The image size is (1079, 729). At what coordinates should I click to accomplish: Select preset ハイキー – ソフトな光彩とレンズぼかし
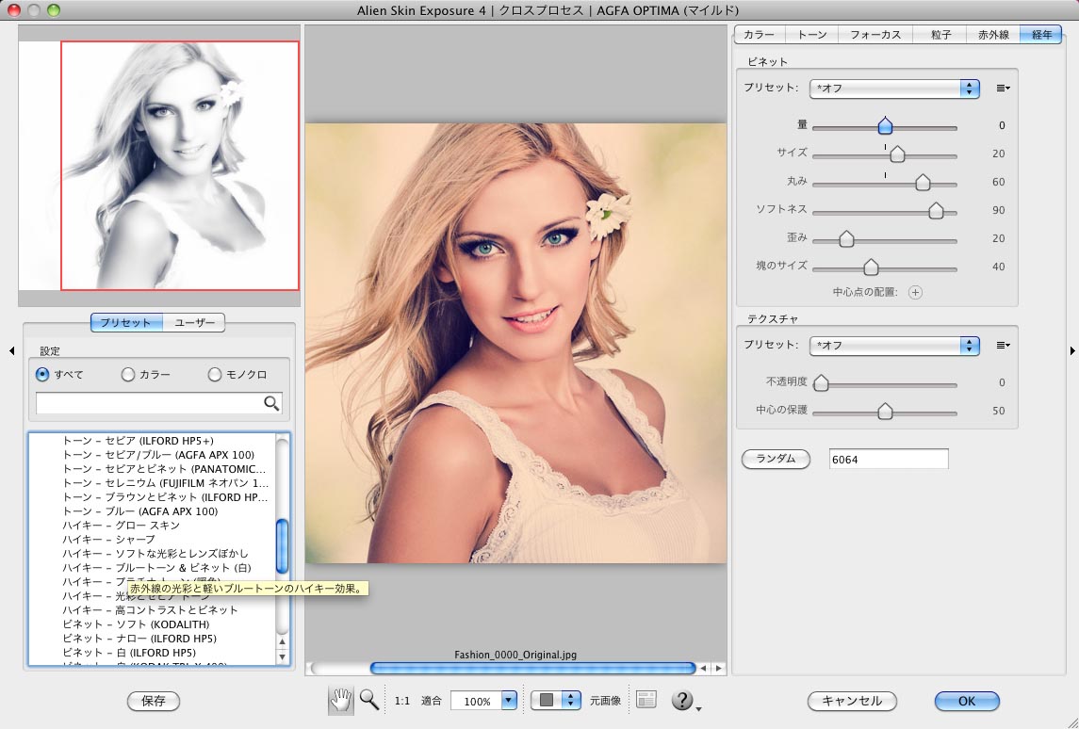click(x=155, y=554)
